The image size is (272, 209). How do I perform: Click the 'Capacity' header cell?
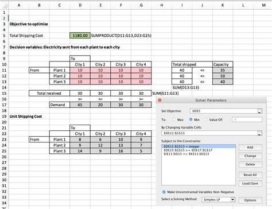[x=223, y=64]
